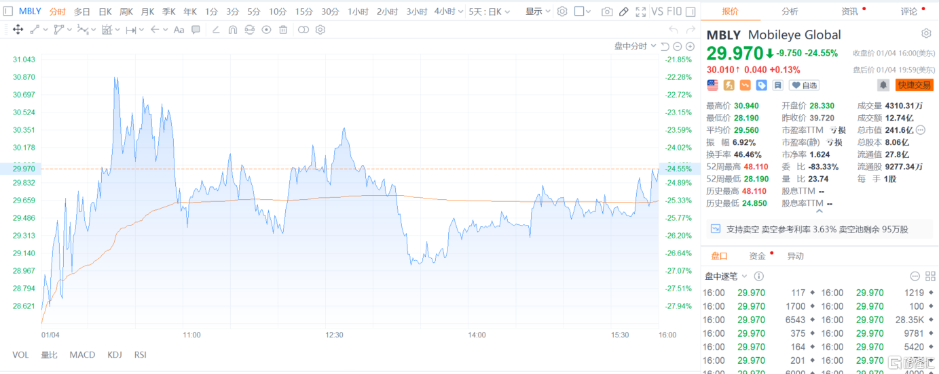Select the text annotation Aa tool

(179, 30)
